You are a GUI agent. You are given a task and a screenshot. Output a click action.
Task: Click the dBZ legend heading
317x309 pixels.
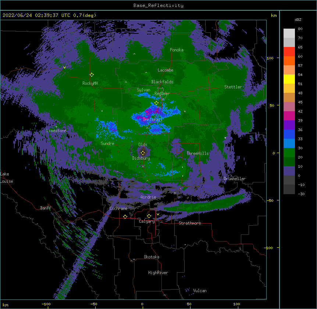[298, 19]
